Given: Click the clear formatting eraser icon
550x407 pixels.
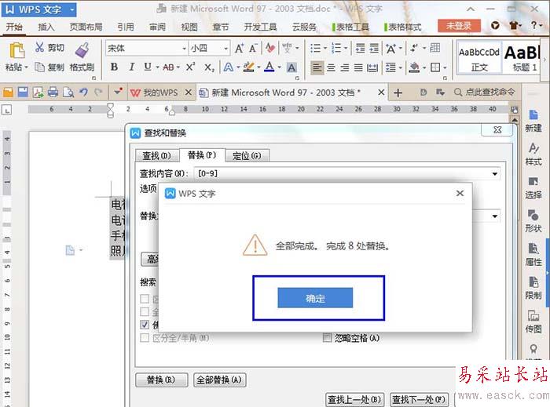Looking at the screenshot, I should pos(269,48).
